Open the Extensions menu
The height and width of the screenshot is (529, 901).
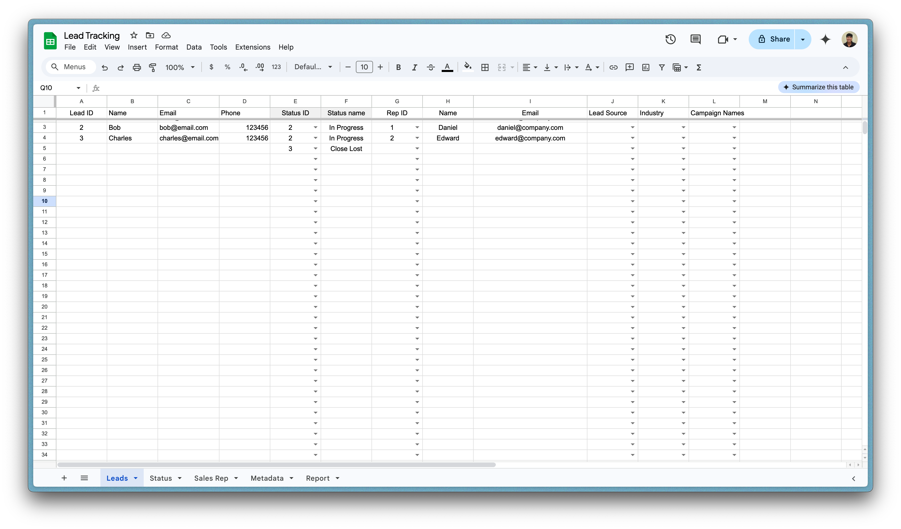[252, 47]
